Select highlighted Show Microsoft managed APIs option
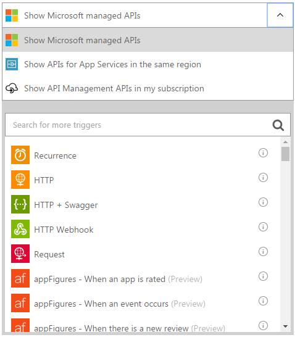This screenshot has width=295, height=340. [147, 40]
